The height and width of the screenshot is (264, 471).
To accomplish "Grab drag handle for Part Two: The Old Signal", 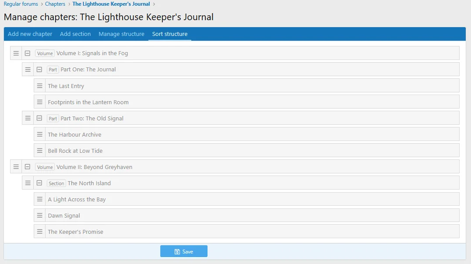I will tap(28, 118).
